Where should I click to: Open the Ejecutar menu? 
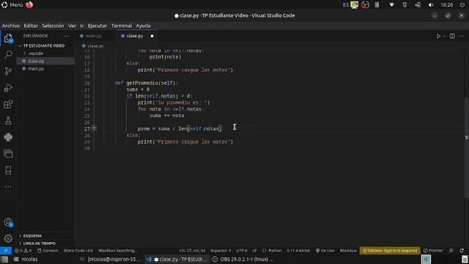pyautogui.click(x=97, y=26)
